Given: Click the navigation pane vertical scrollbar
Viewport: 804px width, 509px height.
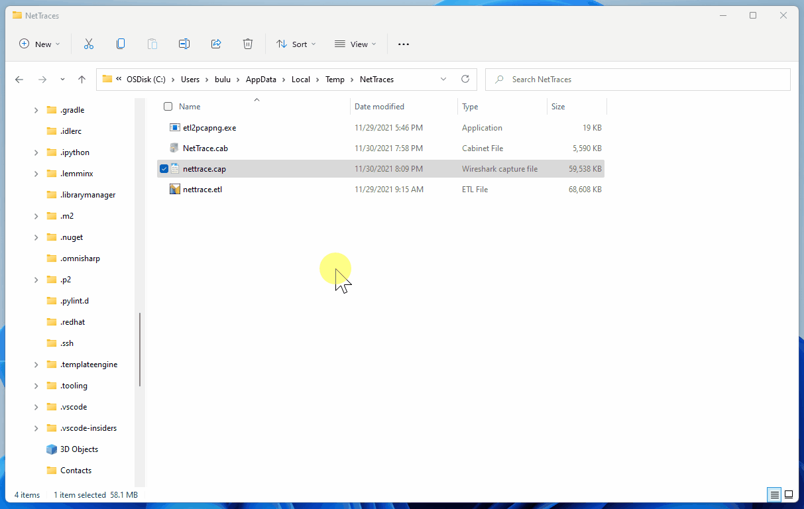Looking at the screenshot, I should (x=140, y=349).
